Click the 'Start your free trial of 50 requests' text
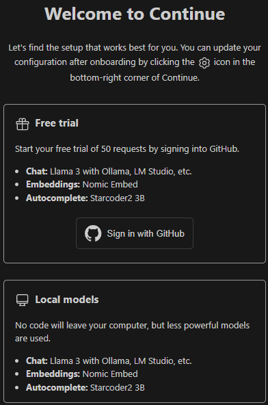 point(127,149)
